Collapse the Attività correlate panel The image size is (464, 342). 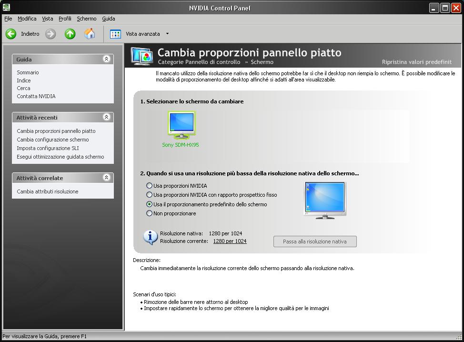[107, 178]
